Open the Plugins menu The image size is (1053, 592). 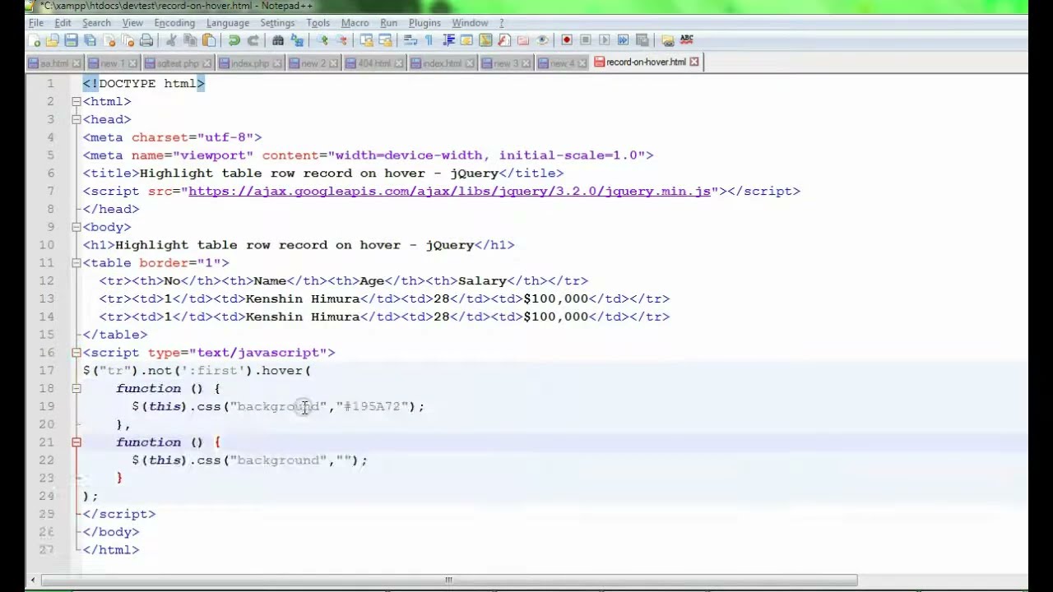(424, 23)
